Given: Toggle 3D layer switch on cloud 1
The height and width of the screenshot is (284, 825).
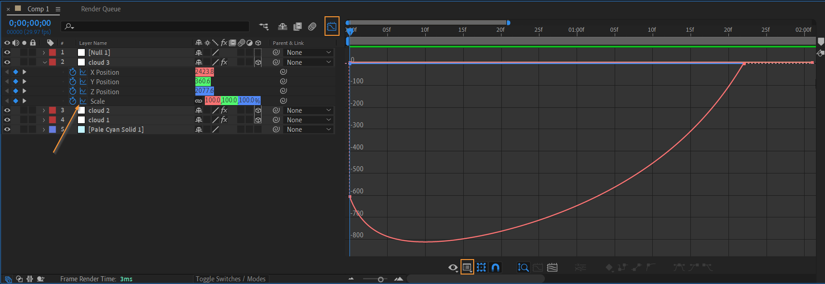Looking at the screenshot, I should 258,120.
